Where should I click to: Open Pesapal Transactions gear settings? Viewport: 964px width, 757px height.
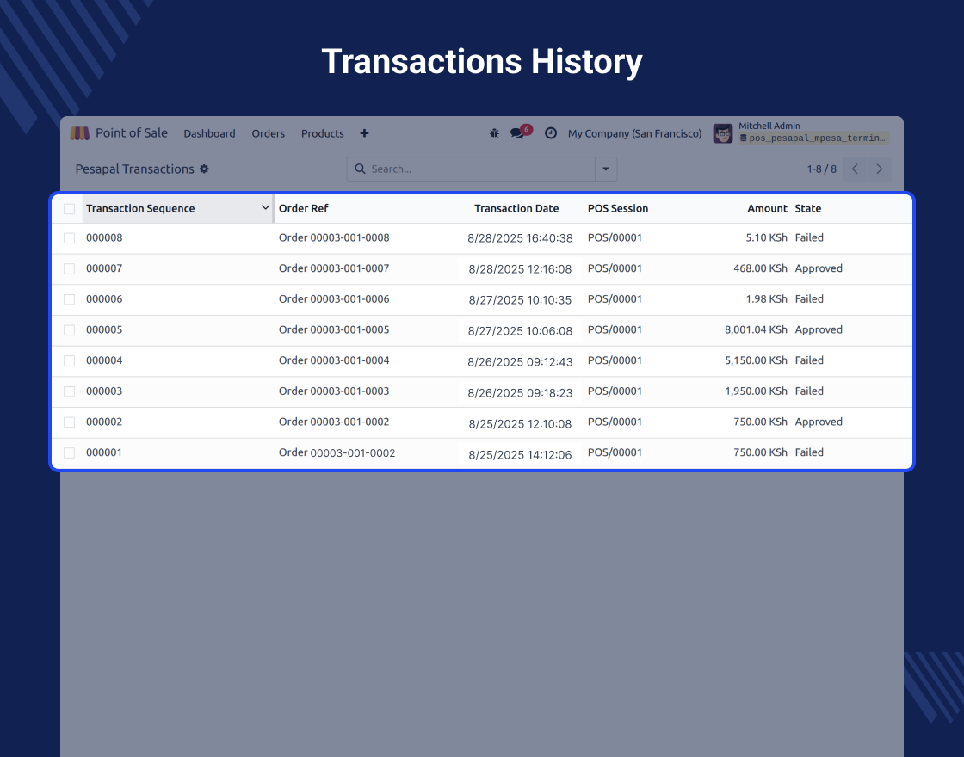point(204,169)
